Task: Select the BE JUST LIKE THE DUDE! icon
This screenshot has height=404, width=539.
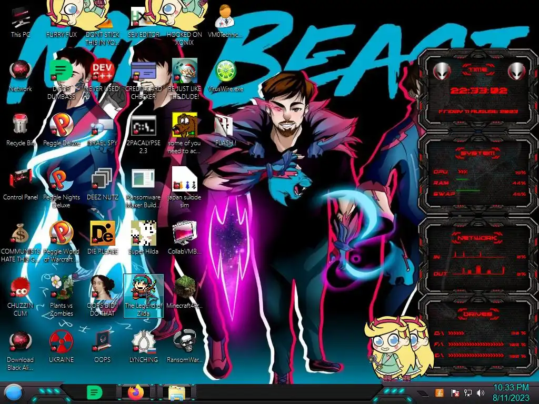Action: (185, 80)
